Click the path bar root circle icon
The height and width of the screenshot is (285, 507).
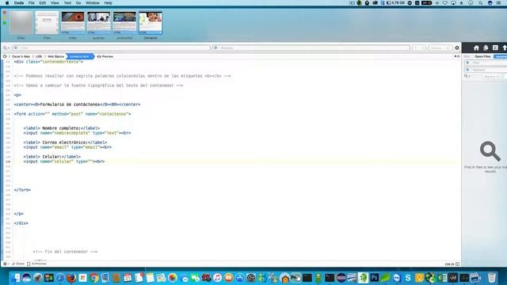tap(5, 56)
